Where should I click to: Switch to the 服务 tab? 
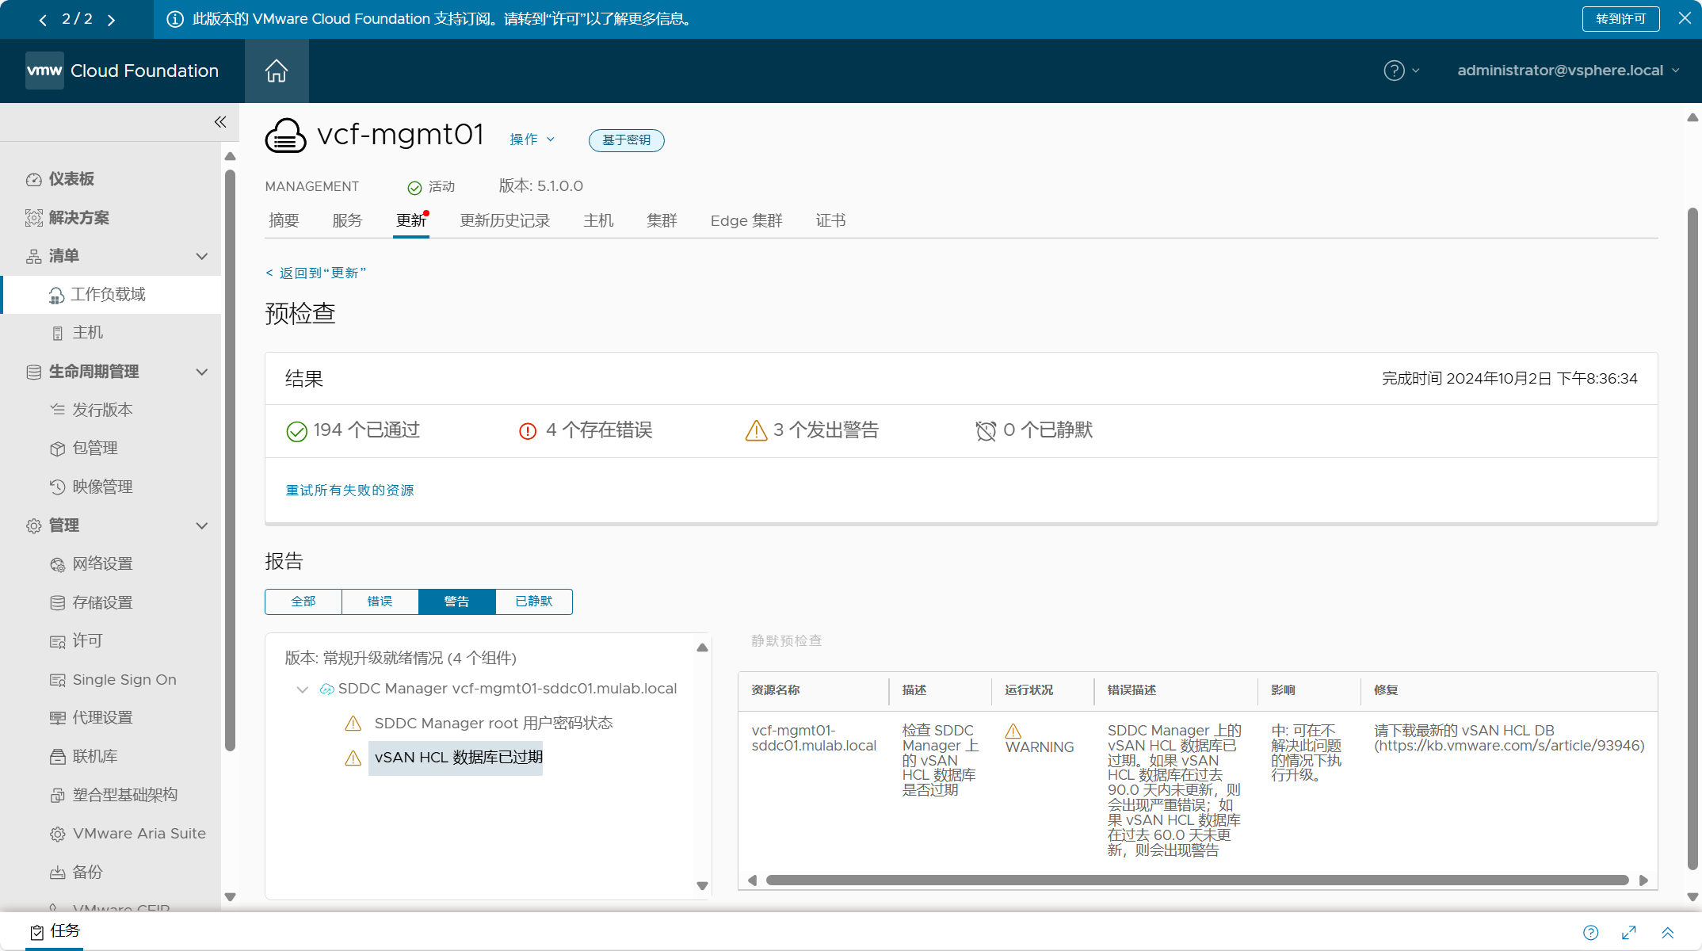[347, 220]
